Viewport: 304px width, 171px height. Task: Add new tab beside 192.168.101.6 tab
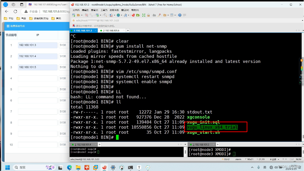[128, 31]
